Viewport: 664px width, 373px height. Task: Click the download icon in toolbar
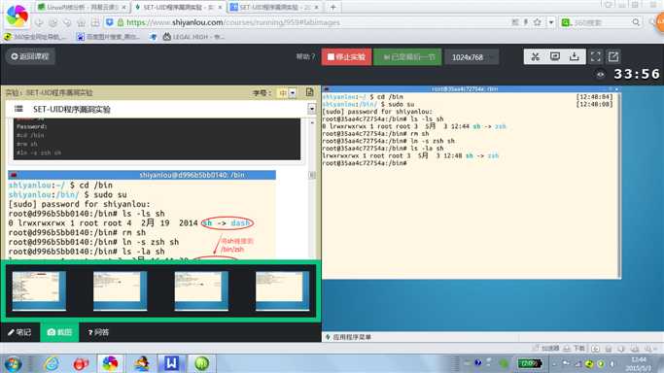575,56
